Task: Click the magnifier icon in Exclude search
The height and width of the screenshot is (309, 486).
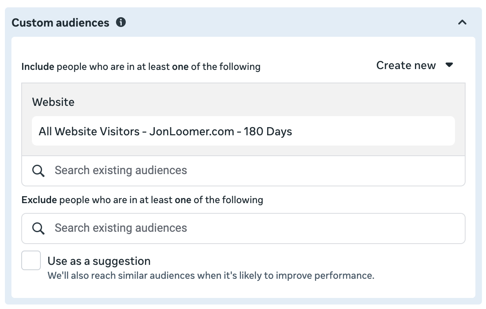Action: (x=38, y=228)
